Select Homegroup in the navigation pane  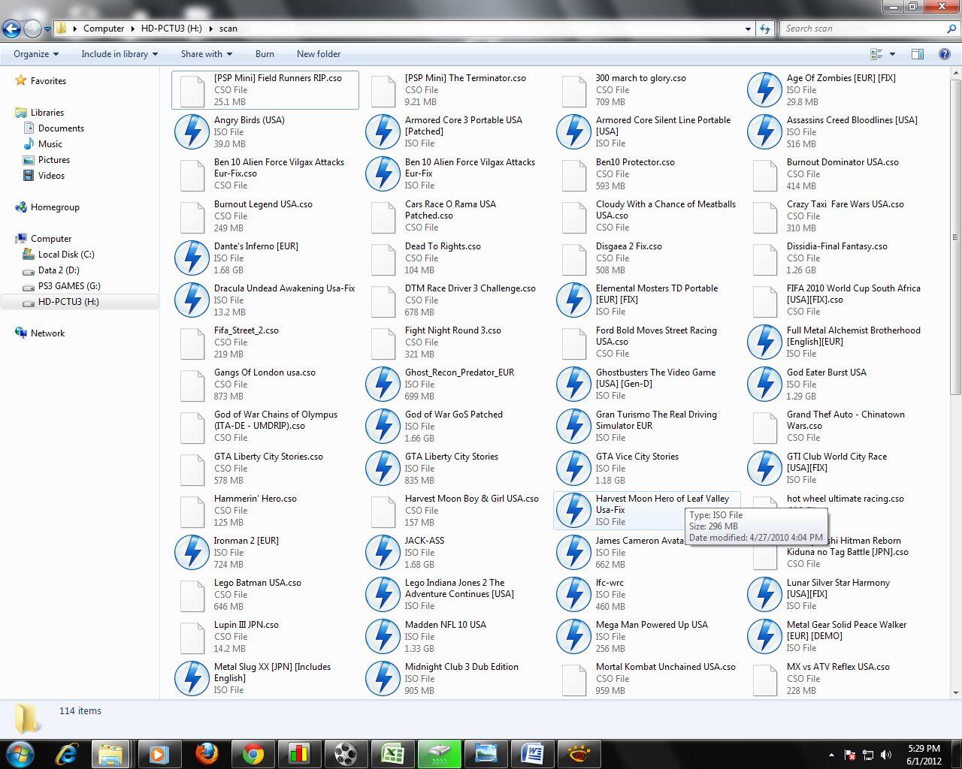click(55, 207)
